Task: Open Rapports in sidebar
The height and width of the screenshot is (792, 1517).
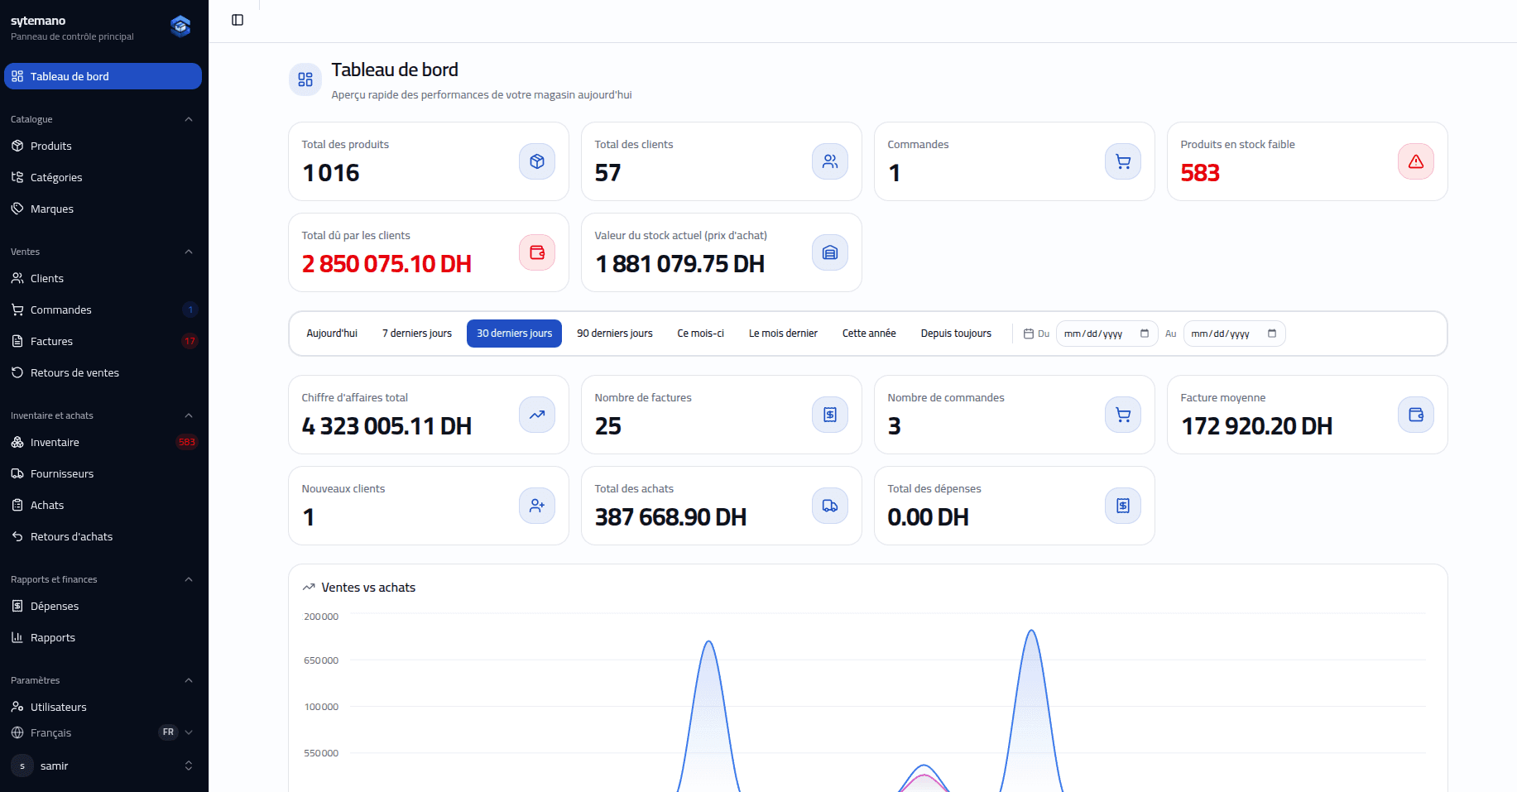Action: point(103,637)
